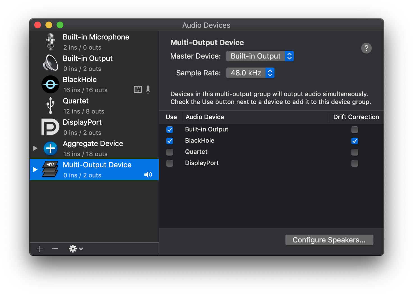Remove selected device with minus button
Viewport: 413px width, 294px height.
click(x=55, y=249)
